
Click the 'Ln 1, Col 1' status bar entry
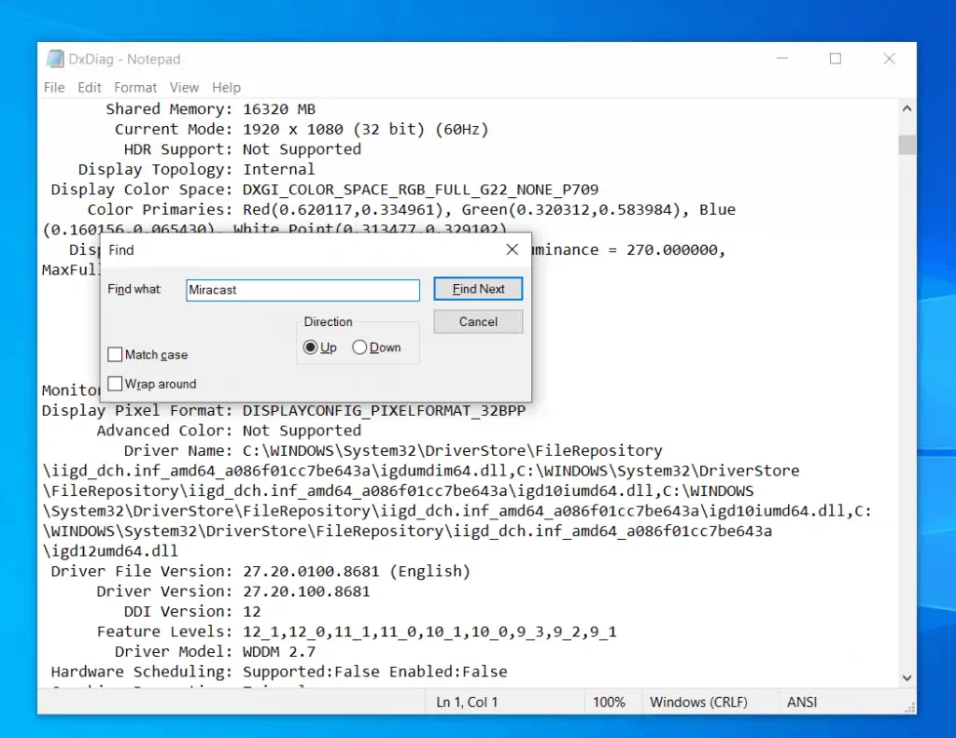tap(467, 702)
